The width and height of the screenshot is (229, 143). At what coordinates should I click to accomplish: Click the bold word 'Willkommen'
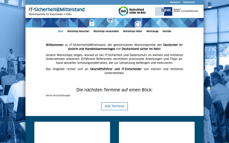coord(55,45)
